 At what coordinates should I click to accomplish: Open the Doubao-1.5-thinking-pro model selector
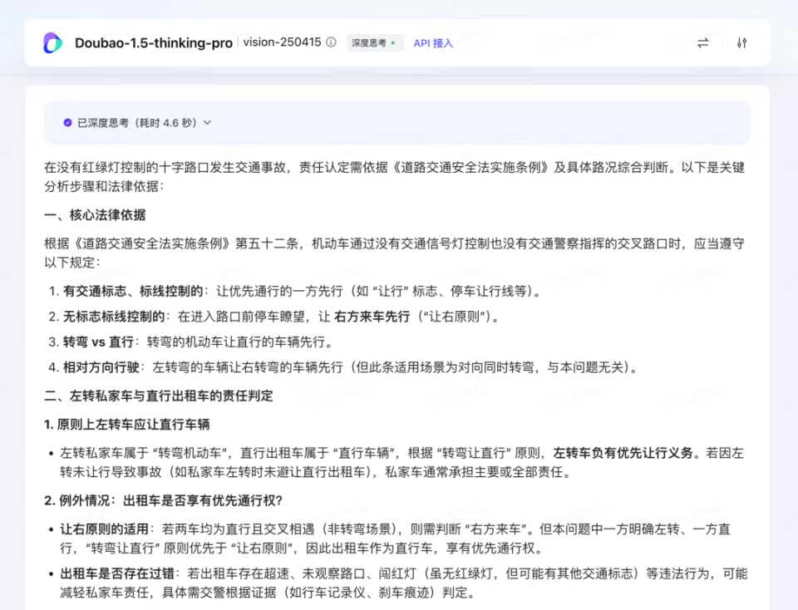(x=154, y=42)
